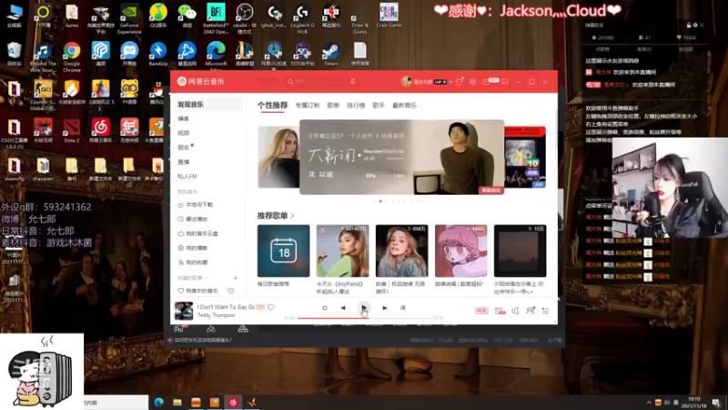Viewport: 728px width, 410px height.
Task: Add a new playlist with plus icon
Action: click(x=236, y=278)
